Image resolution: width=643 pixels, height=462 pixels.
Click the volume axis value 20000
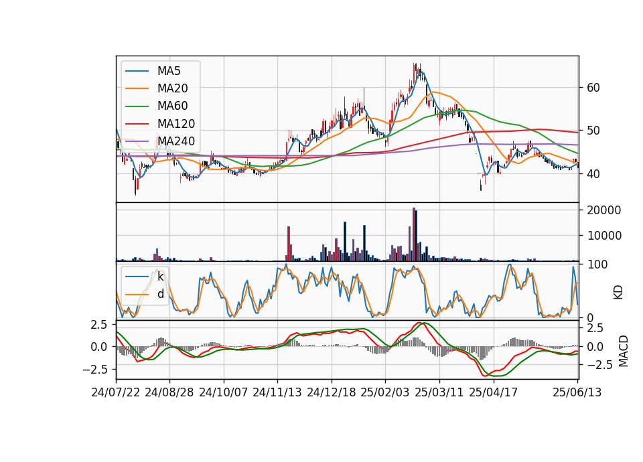[x=604, y=210]
